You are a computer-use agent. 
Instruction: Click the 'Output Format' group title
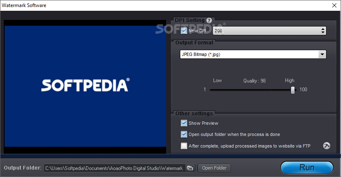point(194,43)
